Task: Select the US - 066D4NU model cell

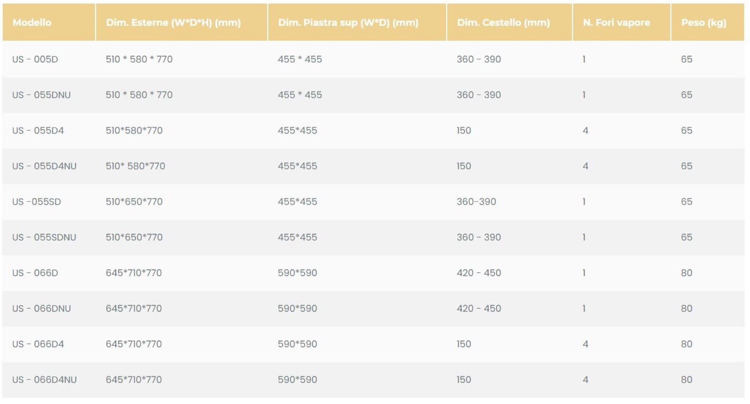Action: click(44, 379)
